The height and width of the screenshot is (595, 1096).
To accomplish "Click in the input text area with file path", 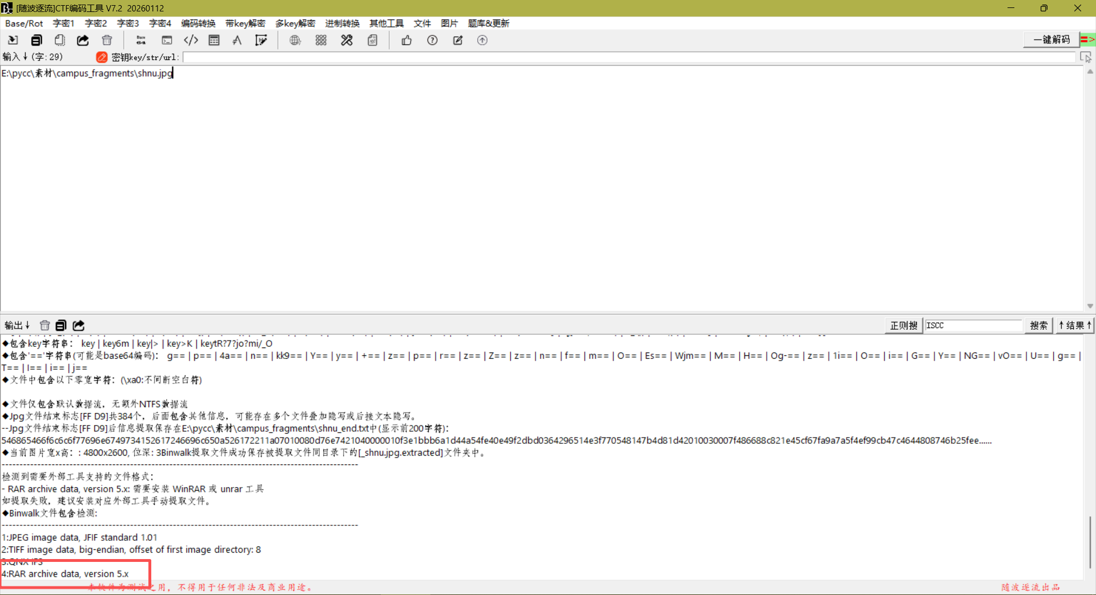I will click(x=541, y=188).
